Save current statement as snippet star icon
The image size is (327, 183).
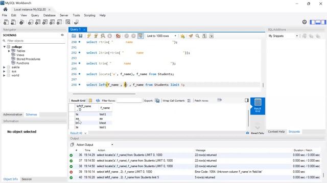click(x=183, y=36)
